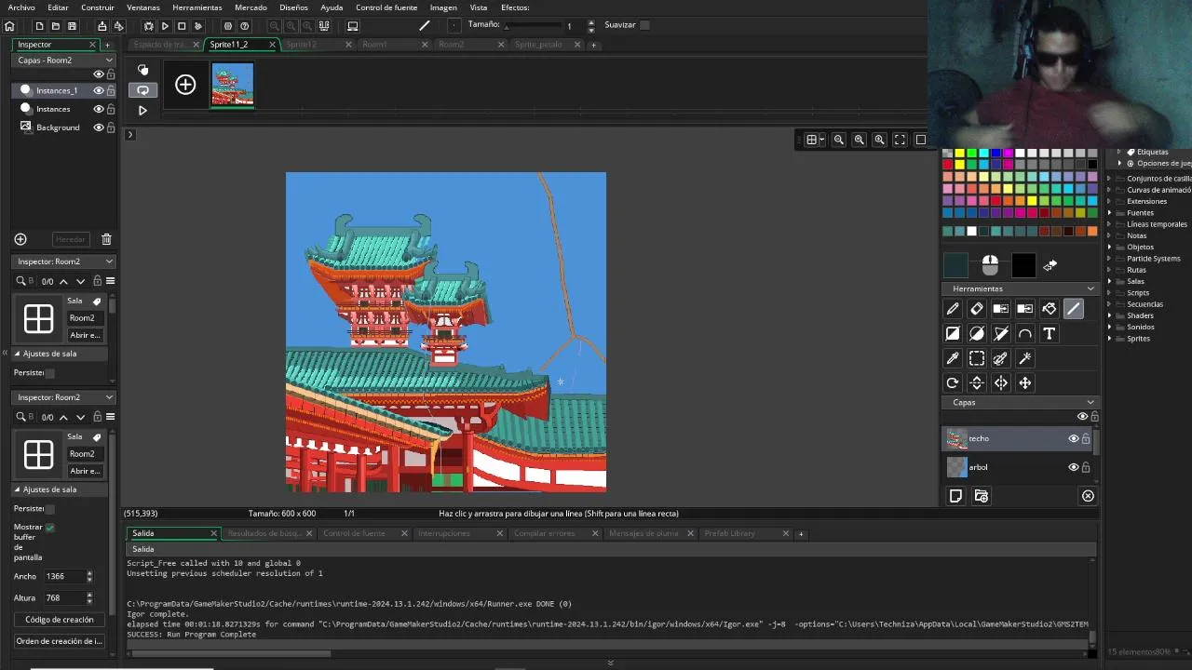The image size is (1192, 670).
Task: Add a new frame with plus button
Action: pyautogui.click(x=185, y=86)
